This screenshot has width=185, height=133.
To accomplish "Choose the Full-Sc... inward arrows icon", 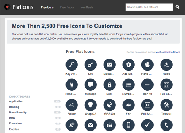I will tap(148, 105).
